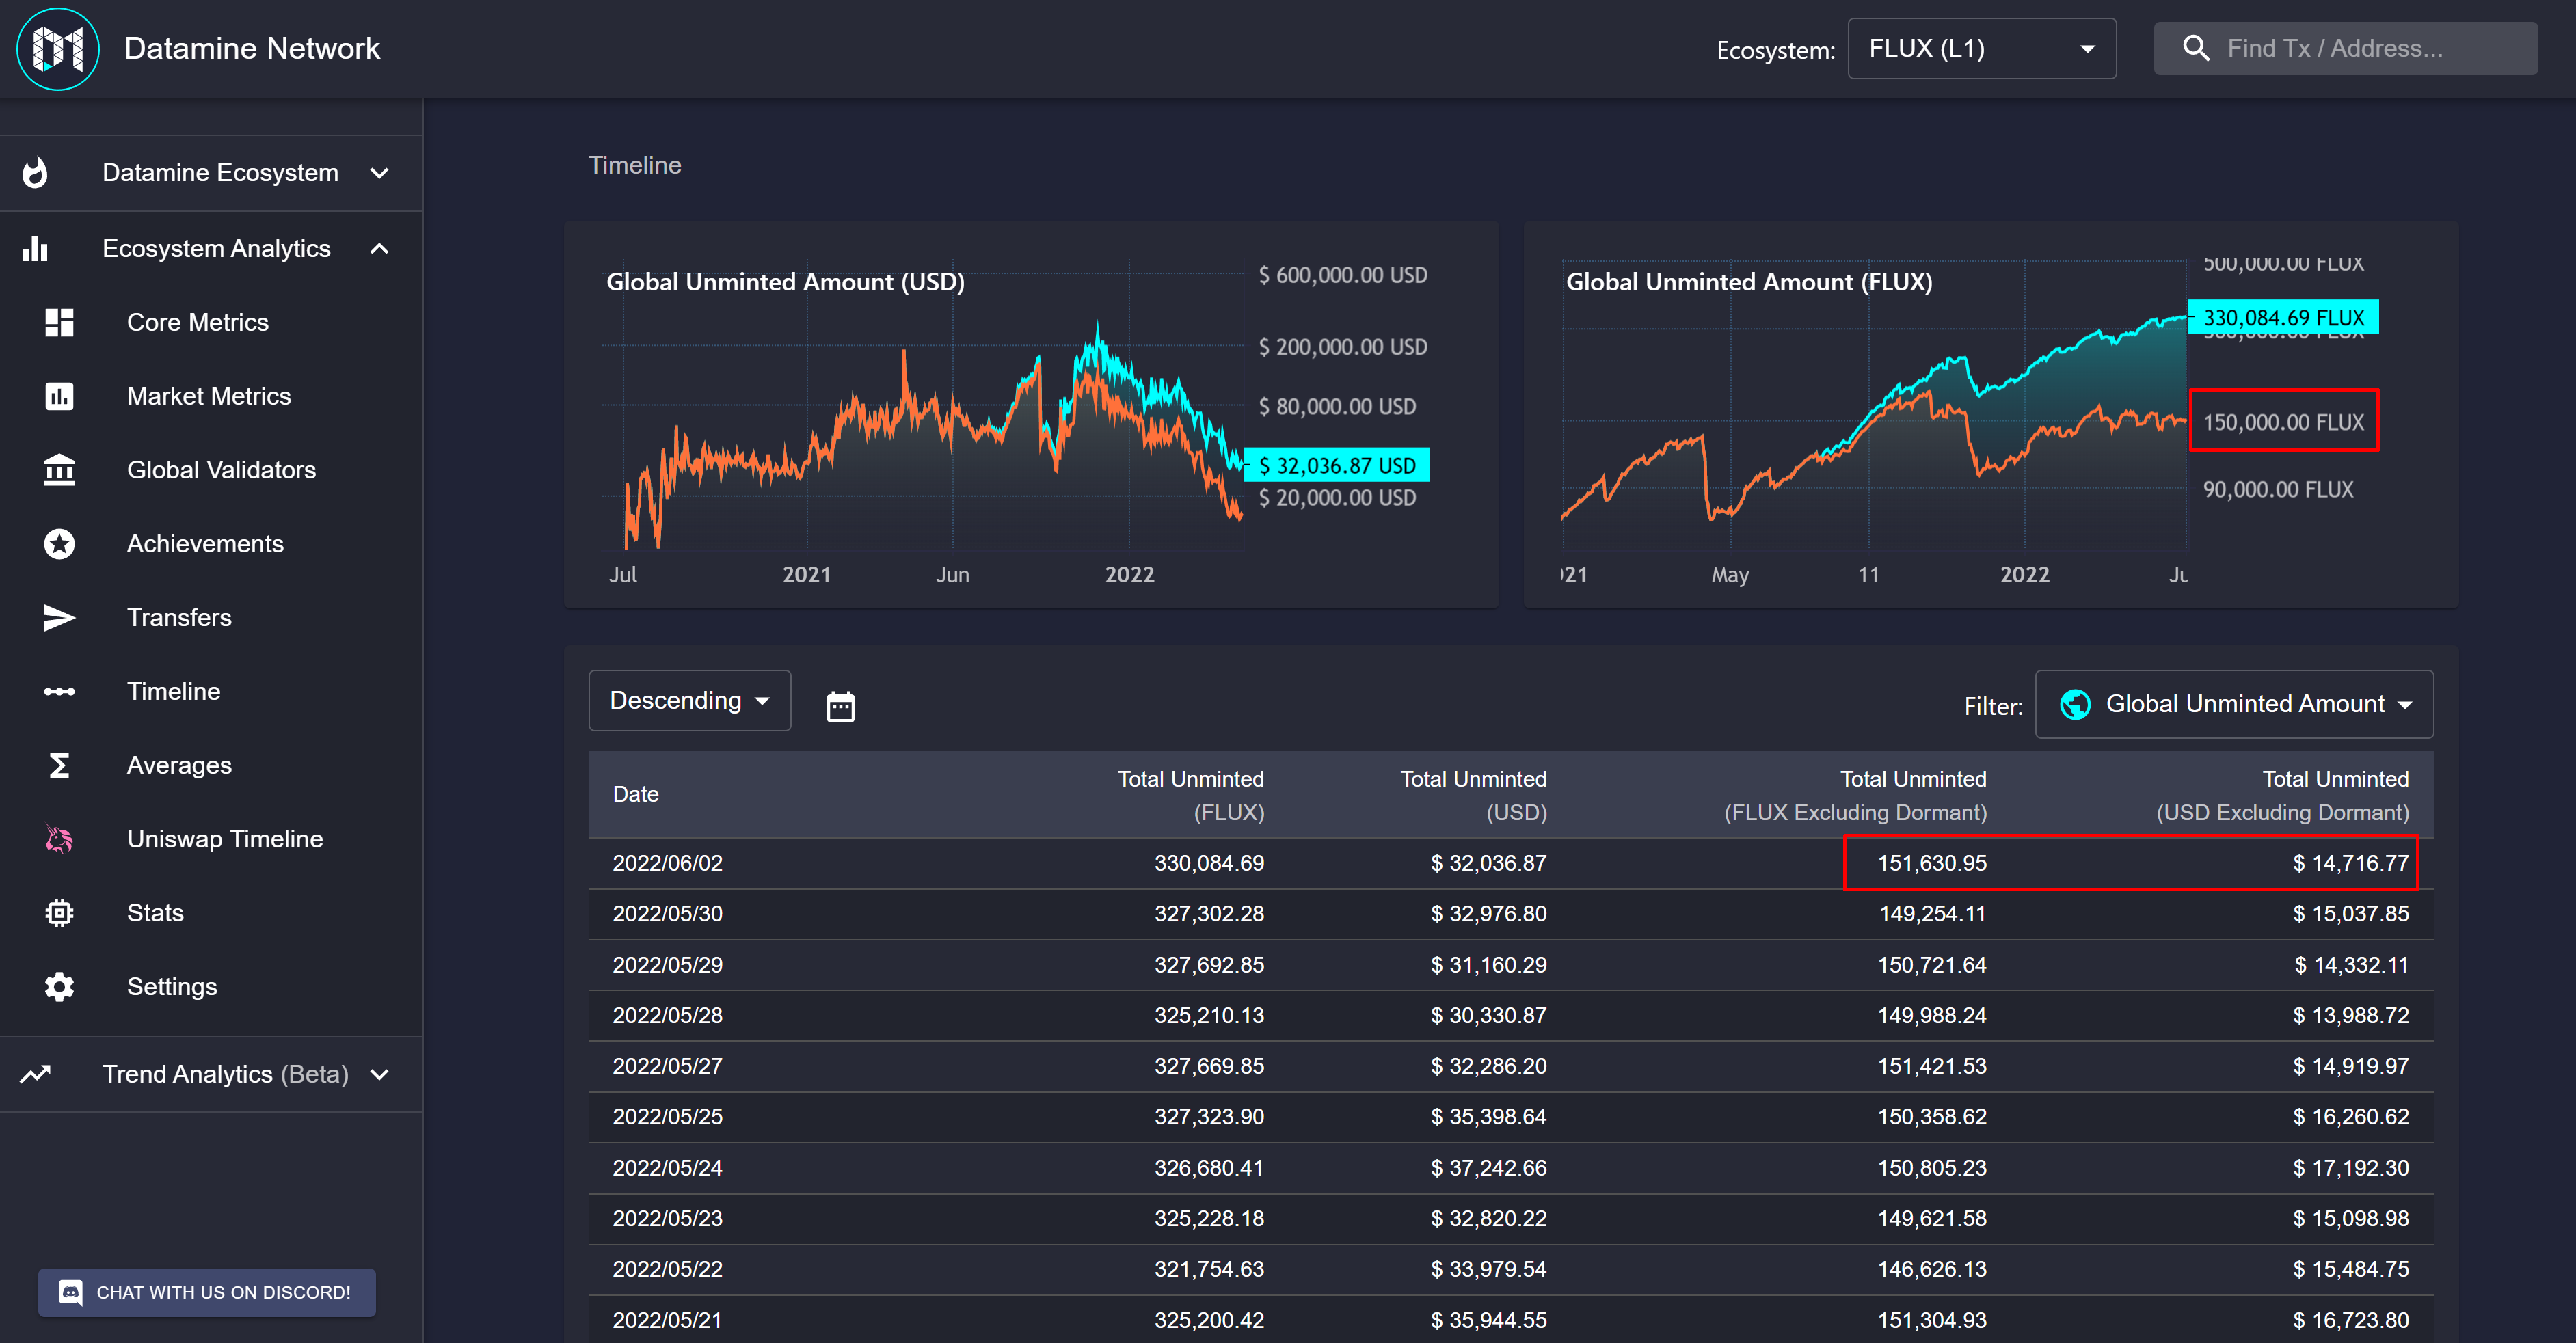Click the Datamine Network logo icon
The image size is (2576, 1343).
(58, 49)
